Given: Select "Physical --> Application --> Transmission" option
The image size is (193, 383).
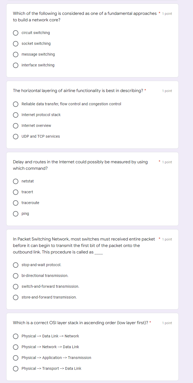Looking at the screenshot, I should tap(16, 358).
